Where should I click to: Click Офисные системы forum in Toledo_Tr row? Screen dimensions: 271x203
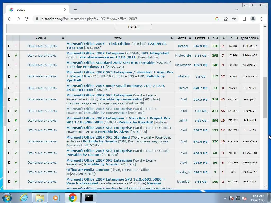(42, 172)
